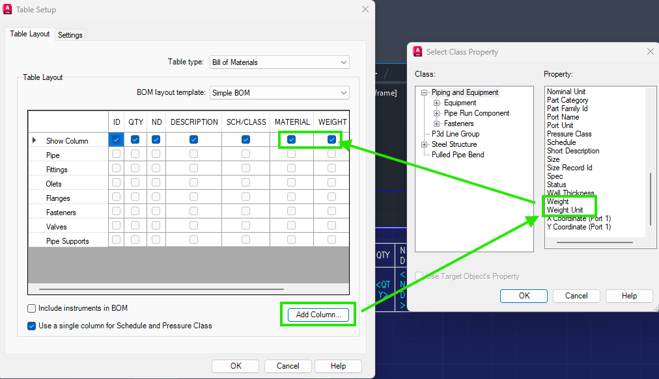The image size is (659, 379).
Task: Enable Include instruments in BOM
Action: [31, 309]
